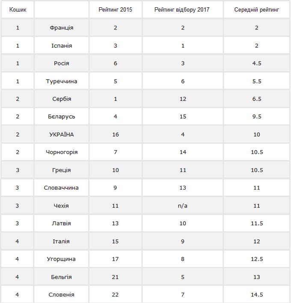Click the "Рейтинг 2015" column header

115,9
